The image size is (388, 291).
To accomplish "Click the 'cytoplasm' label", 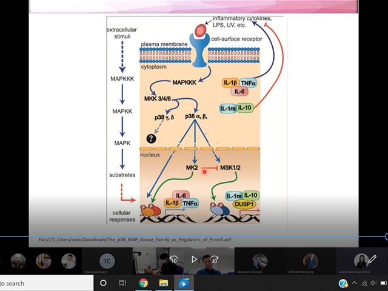I will [153, 67].
